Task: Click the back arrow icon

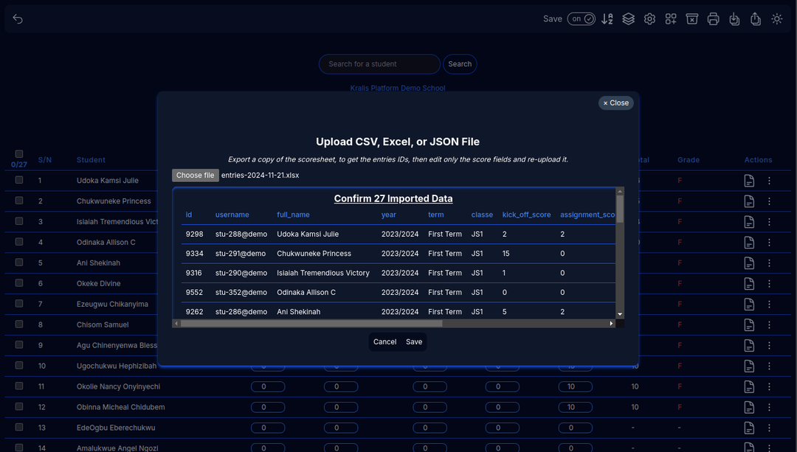Action: coord(18,19)
